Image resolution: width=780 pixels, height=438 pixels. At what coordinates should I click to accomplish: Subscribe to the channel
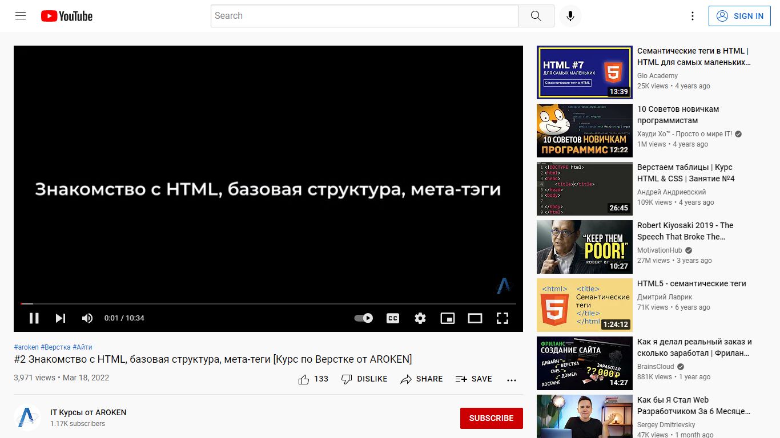pyautogui.click(x=491, y=418)
